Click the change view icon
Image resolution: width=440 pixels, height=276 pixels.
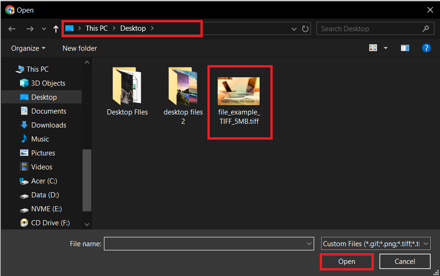coord(373,47)
